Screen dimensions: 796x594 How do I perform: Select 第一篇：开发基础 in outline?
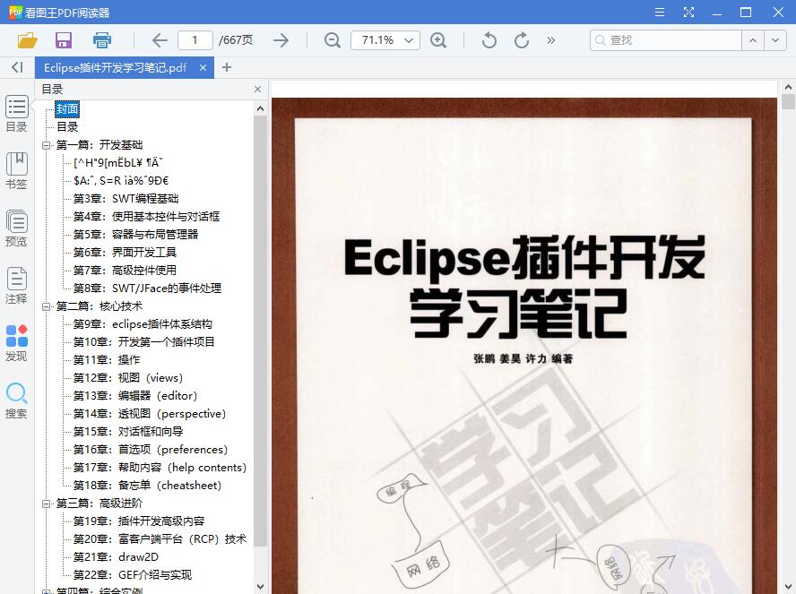99,145
